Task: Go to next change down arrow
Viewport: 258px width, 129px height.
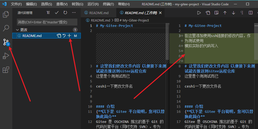Action: (233, 13)
